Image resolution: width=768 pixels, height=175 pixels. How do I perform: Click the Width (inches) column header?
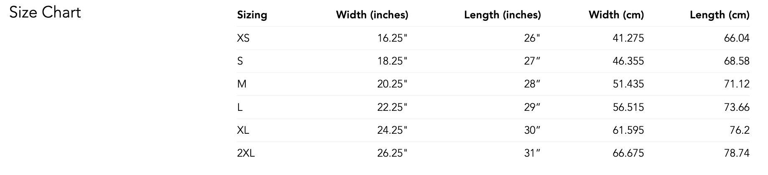(x=372, y=15)
